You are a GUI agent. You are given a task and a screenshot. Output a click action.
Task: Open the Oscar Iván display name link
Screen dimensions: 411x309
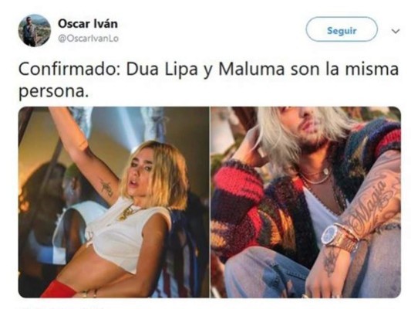(x=88, y=24)
